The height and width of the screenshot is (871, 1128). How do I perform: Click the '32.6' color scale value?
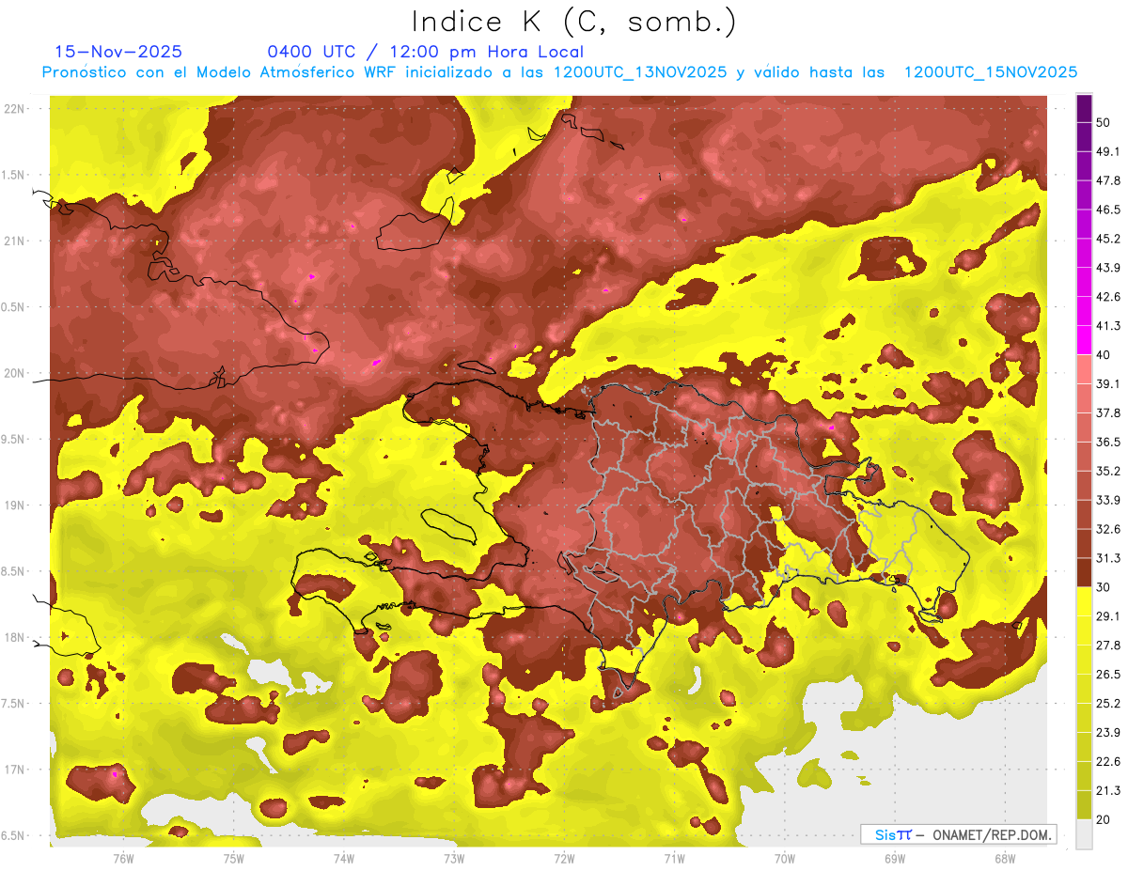coord(1108,529)
